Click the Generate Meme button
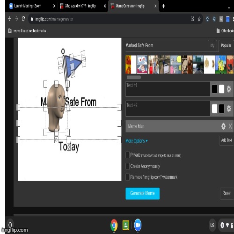Viewport: 234px width, 234px height. click(142, 193)
